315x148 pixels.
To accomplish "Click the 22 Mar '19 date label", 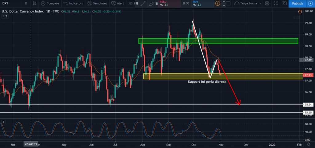I will tap(31, 144).
